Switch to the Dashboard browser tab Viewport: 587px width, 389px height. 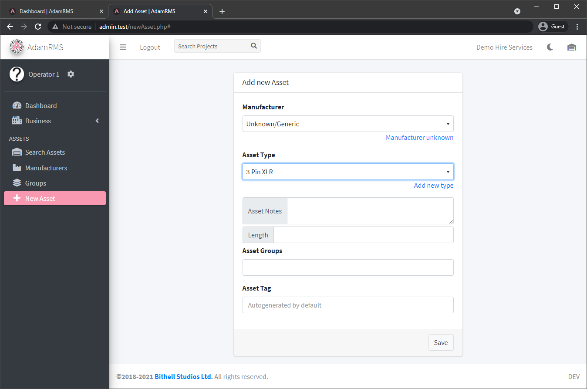pyautogui.click(x=52, y=11)
